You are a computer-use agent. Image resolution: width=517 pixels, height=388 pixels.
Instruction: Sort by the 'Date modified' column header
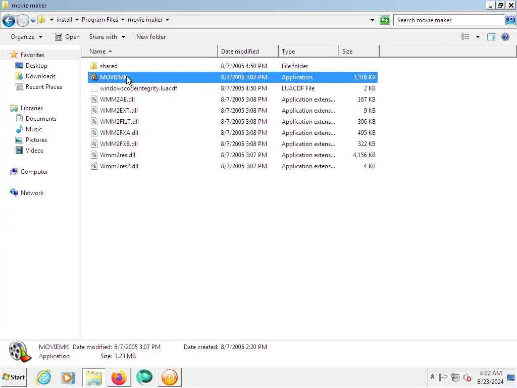click(248, 52)
